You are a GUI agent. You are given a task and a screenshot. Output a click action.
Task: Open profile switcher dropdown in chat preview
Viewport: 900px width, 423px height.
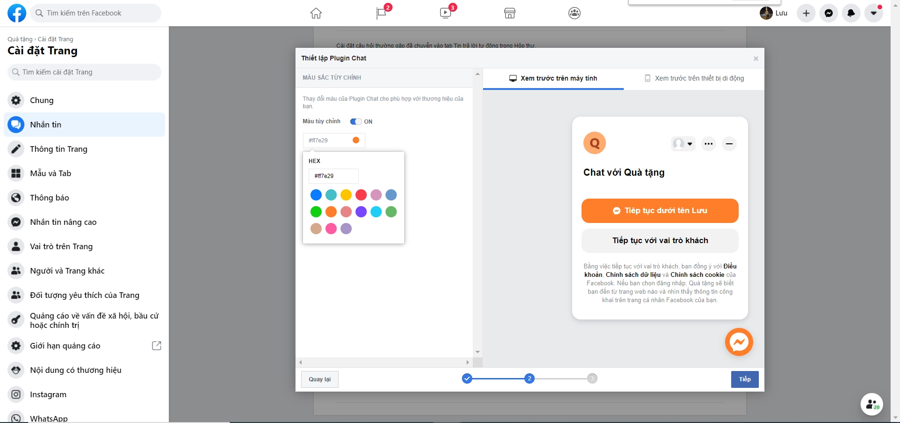point(683,144)
